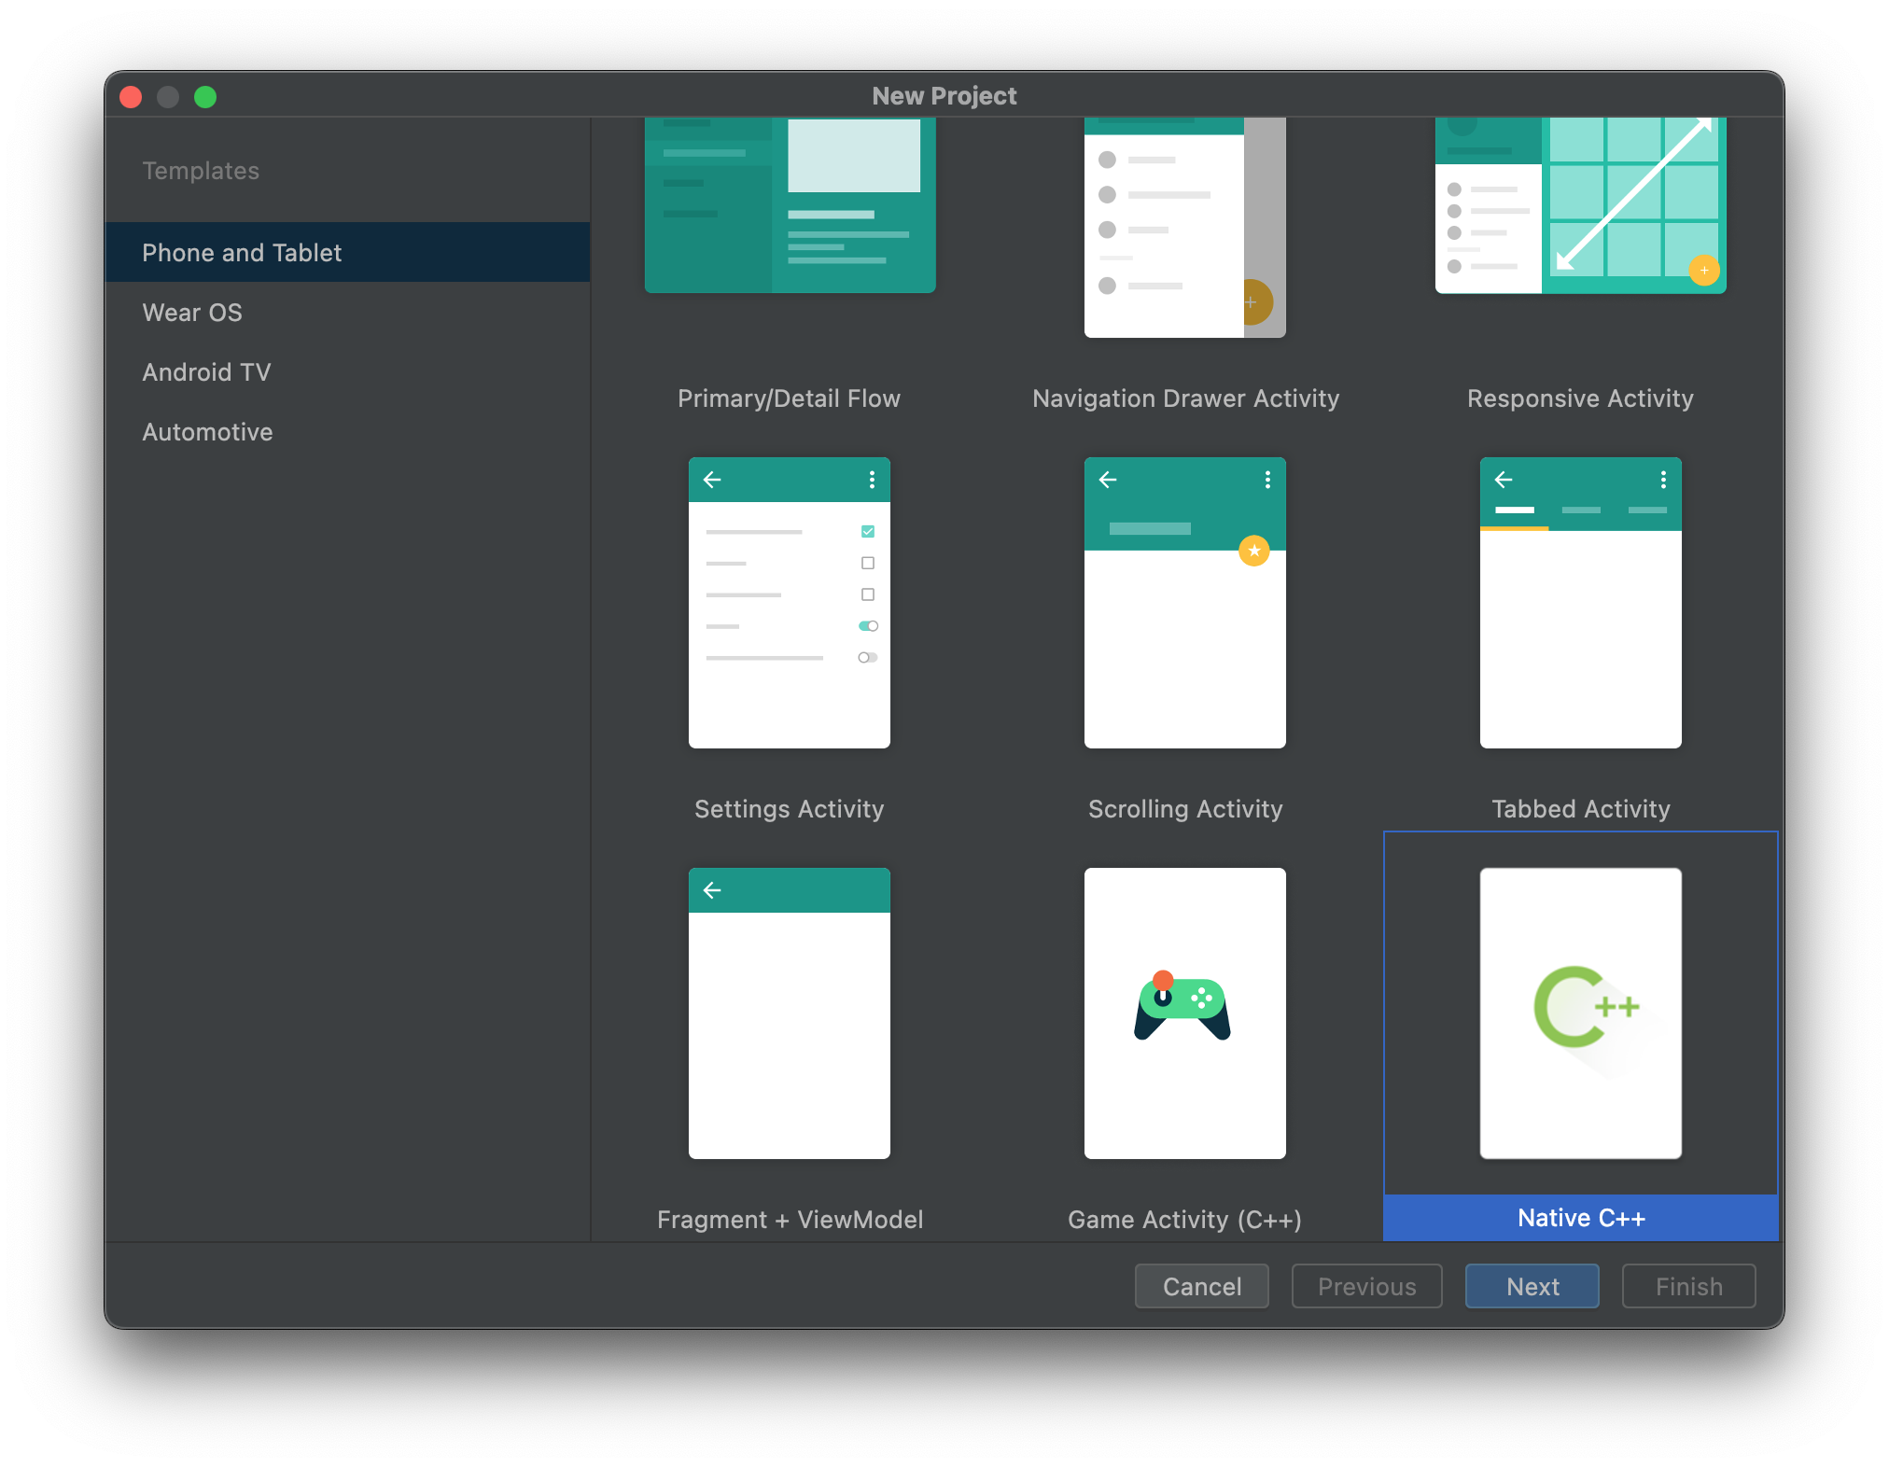
Task: Select the Primary/Detail Flow template thumbnail
Action: click(x=790, y=205)
